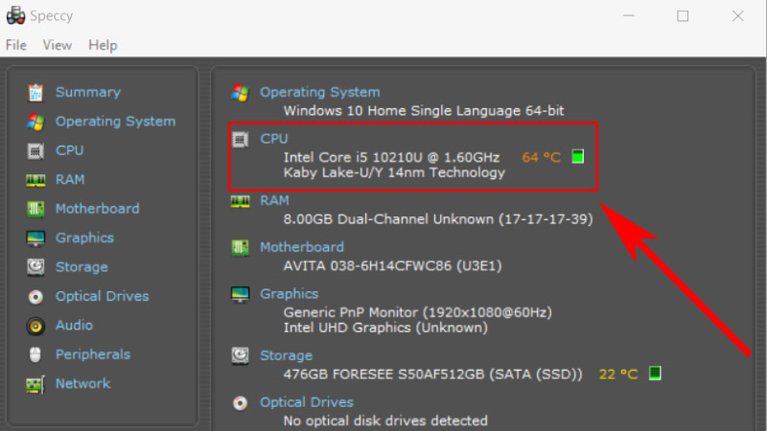
Task: Click the Optical Drives disc icon in sidebar
Action: coord(35,297)
